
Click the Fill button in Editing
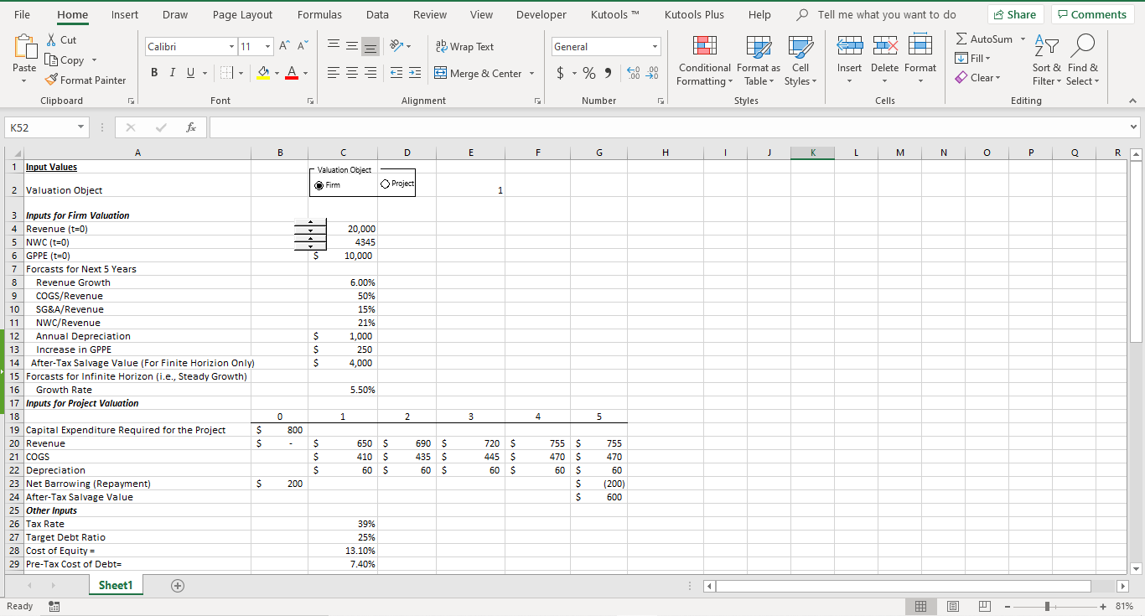coord(974,58)
